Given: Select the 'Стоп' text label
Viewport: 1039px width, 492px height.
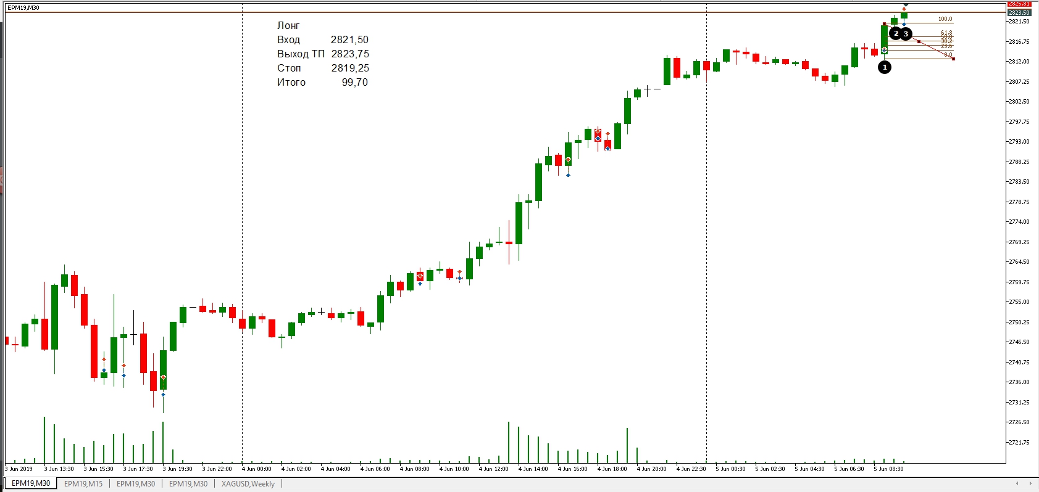Looking at the screenshot, I should 289,68.
